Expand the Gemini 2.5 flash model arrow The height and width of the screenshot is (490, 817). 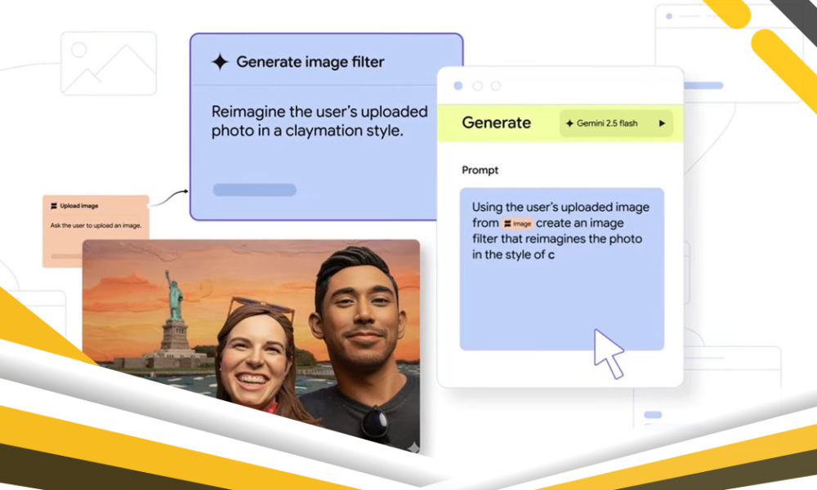click(662, 123)
